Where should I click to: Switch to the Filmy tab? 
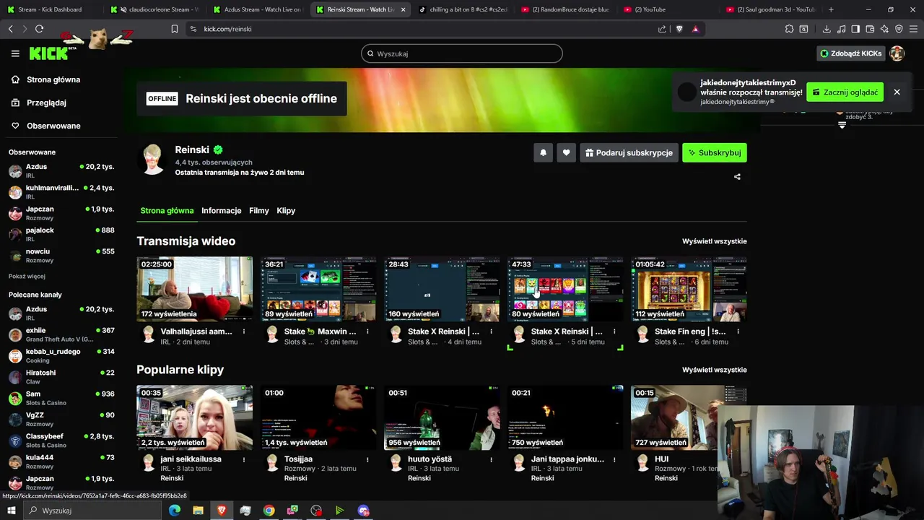[258, 210]
